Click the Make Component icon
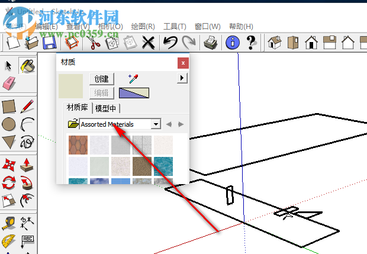Image resolution: width=367 pixels, height=254 pixels. pos(72,43)
